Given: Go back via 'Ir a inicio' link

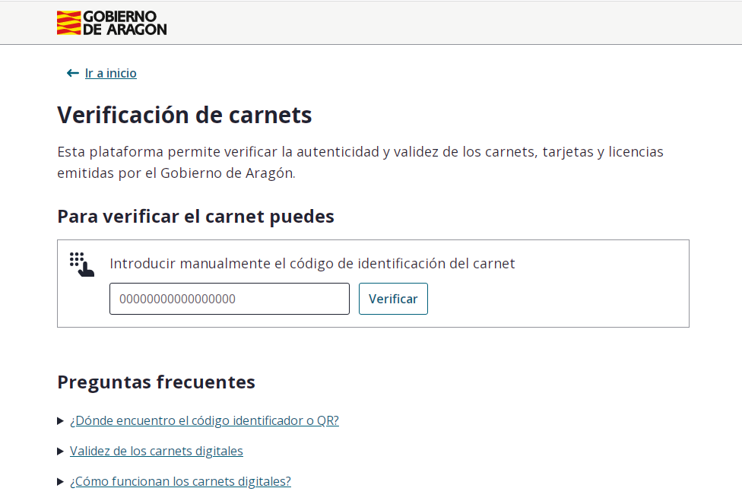Looking at the screenshot, I should [x=111, y=73].
